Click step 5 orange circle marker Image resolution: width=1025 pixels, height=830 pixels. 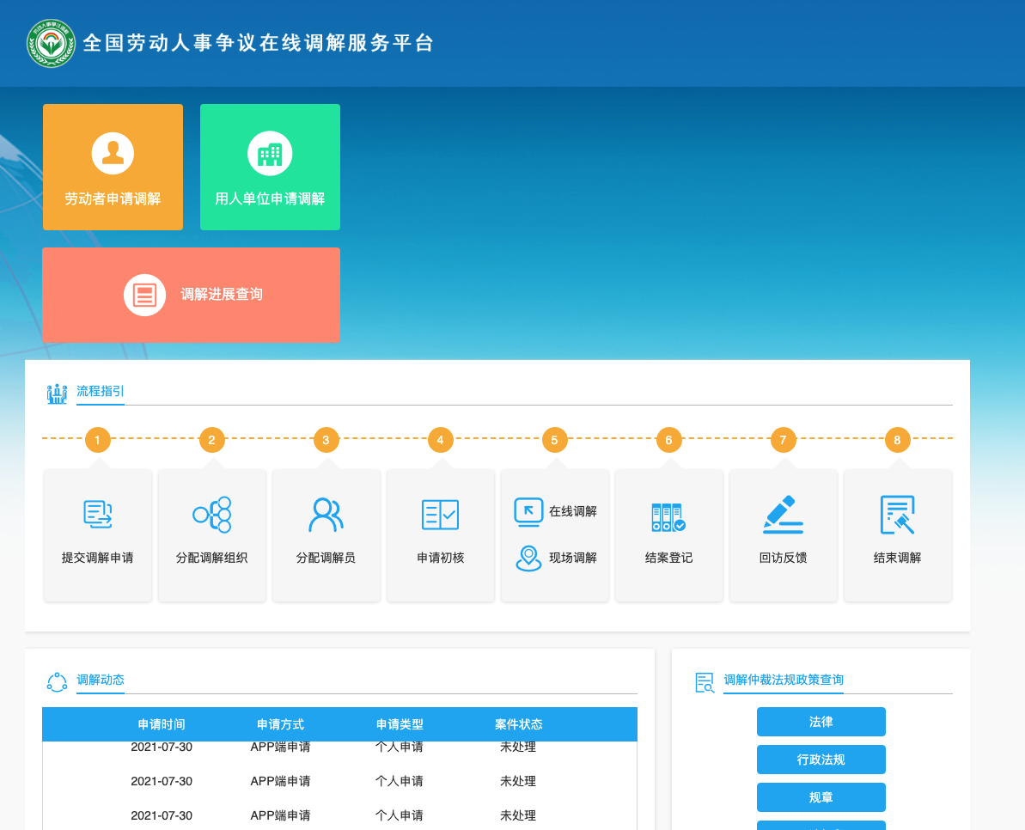[554, 440]
